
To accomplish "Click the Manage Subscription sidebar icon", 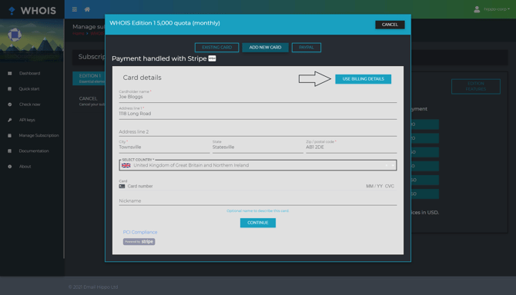I will tap(9, 135).
